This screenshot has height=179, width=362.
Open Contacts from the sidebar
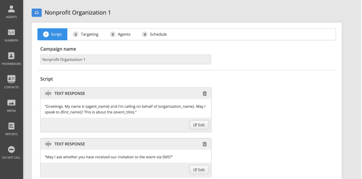[x=11, y=81]
